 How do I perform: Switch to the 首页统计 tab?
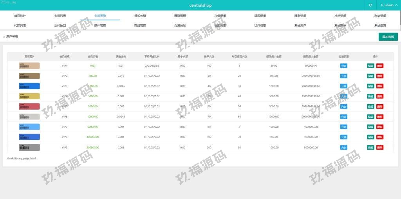pyautogui.click(x=20, y=16)
